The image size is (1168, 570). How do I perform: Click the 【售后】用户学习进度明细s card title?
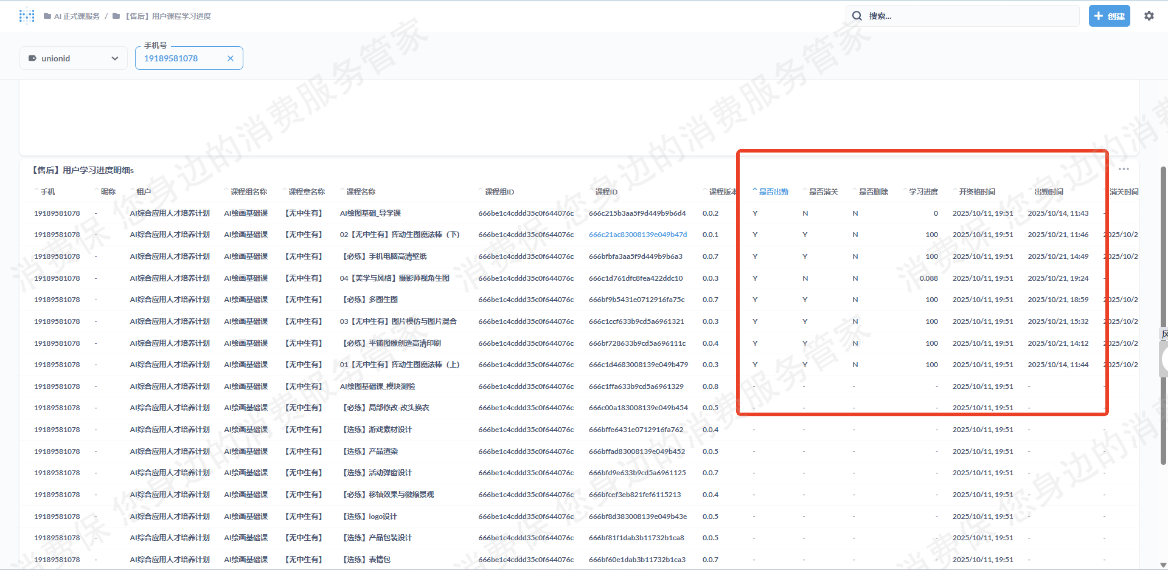point(83,170)
